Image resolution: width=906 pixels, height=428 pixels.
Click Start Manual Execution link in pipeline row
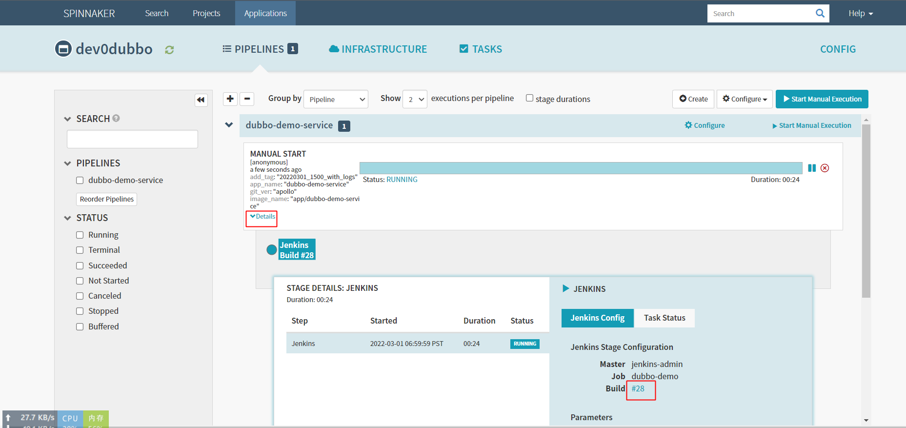(812, 125)
